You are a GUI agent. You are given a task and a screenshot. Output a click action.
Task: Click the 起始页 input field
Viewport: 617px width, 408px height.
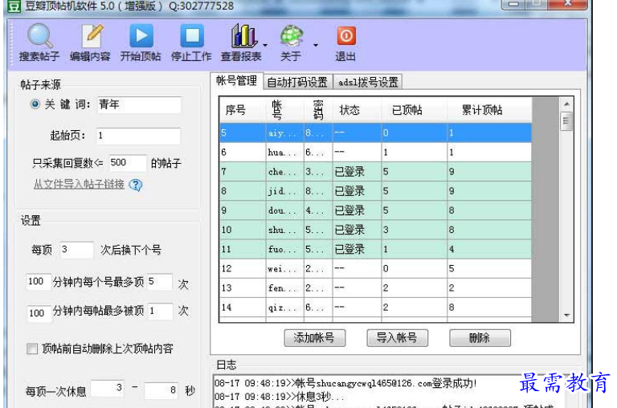click(x=137, y=136)
